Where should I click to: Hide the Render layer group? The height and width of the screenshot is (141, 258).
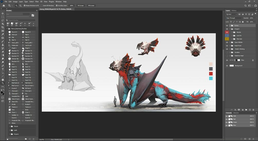pos(227,32)
